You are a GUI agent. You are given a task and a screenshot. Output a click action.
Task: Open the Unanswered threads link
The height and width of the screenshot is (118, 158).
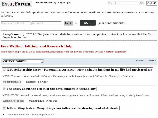[x=44, y=3]
